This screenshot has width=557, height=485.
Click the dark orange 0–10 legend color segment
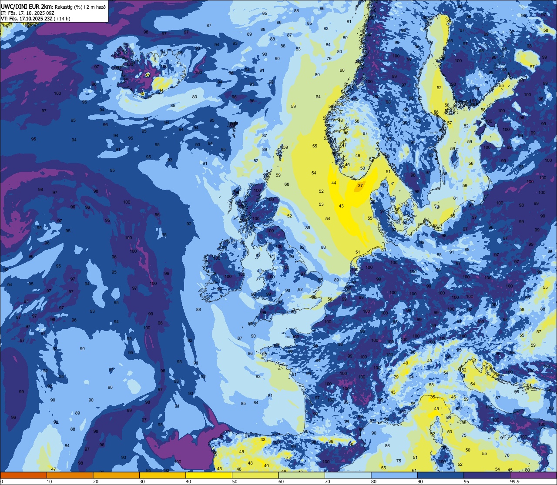click(x=23, y=475)
